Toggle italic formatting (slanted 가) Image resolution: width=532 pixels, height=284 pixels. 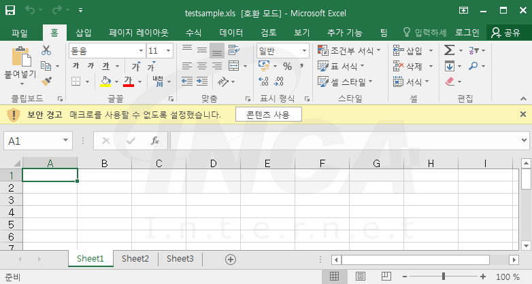pyautogui.click(x=90, y=66)
